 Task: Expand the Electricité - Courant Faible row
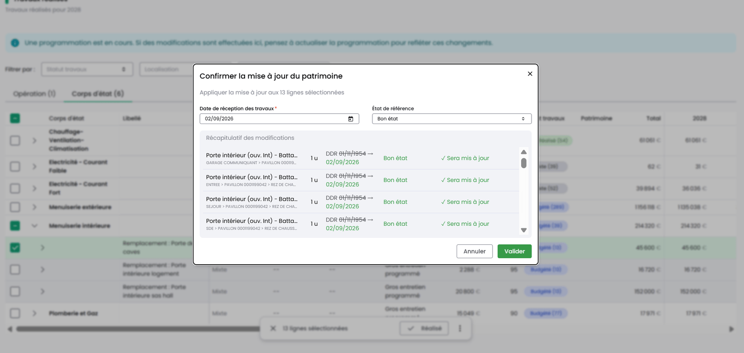[x=34, y=166]
